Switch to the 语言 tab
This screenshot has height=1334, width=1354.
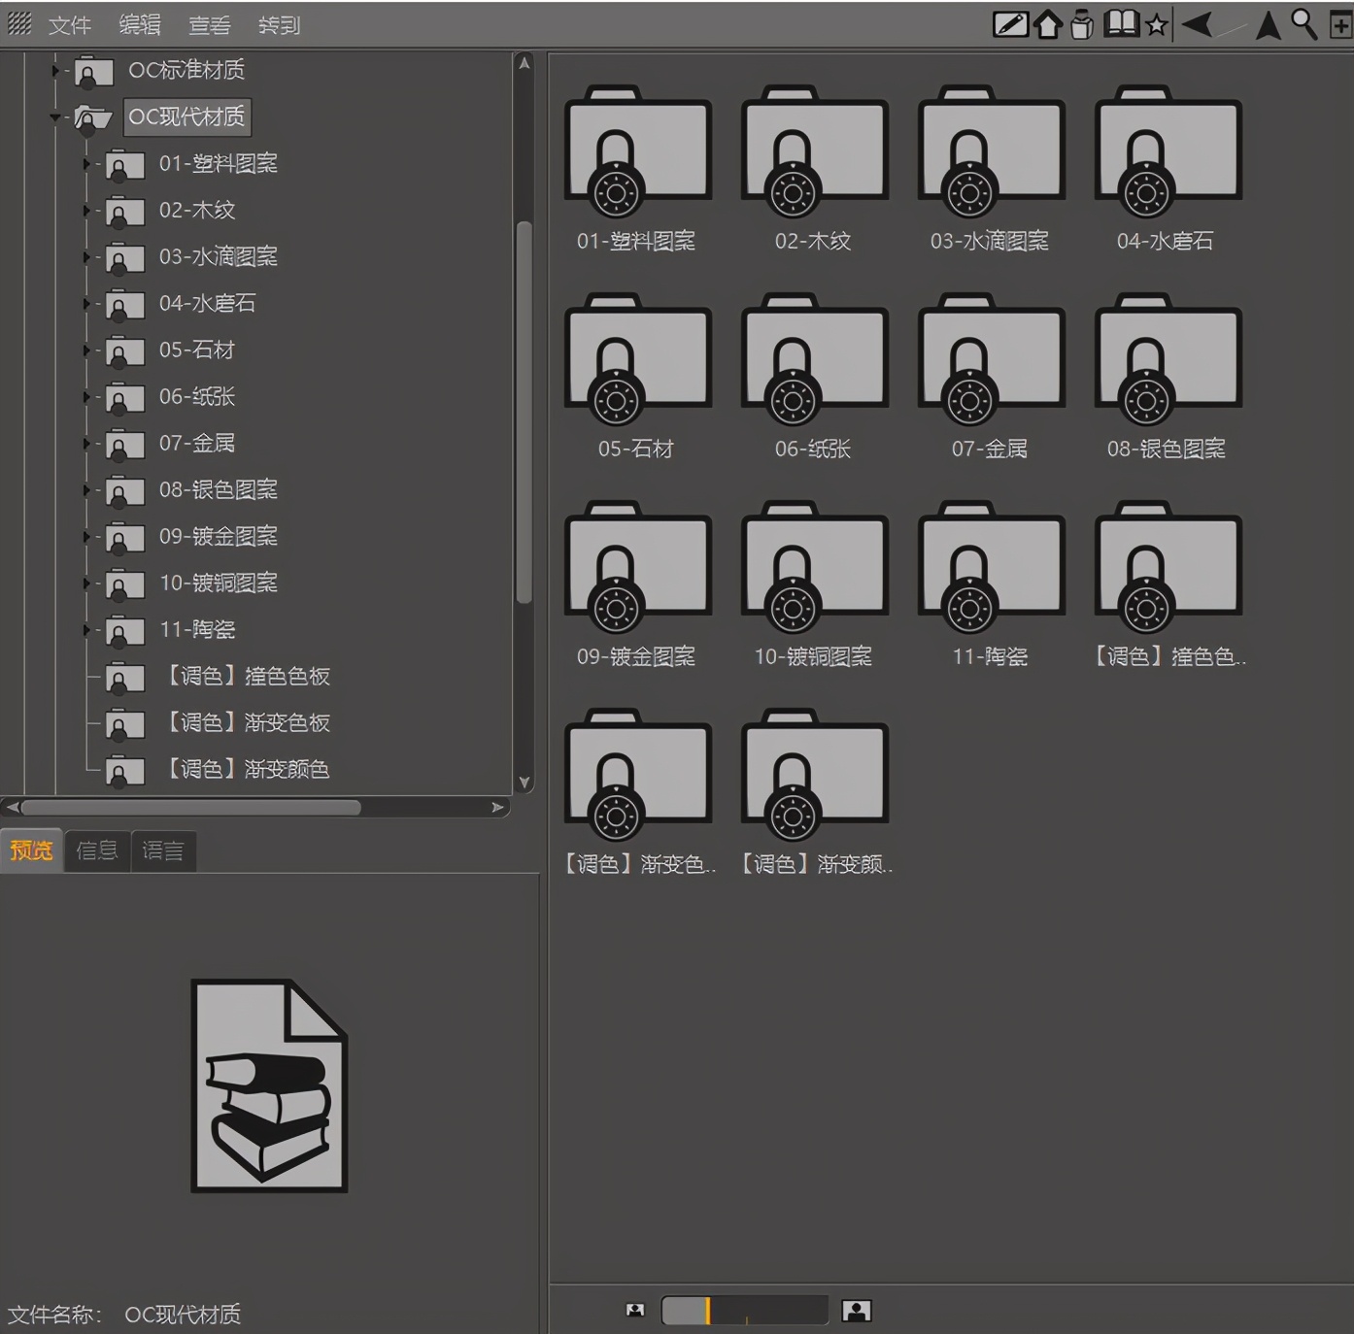click(x=163, y=851)
